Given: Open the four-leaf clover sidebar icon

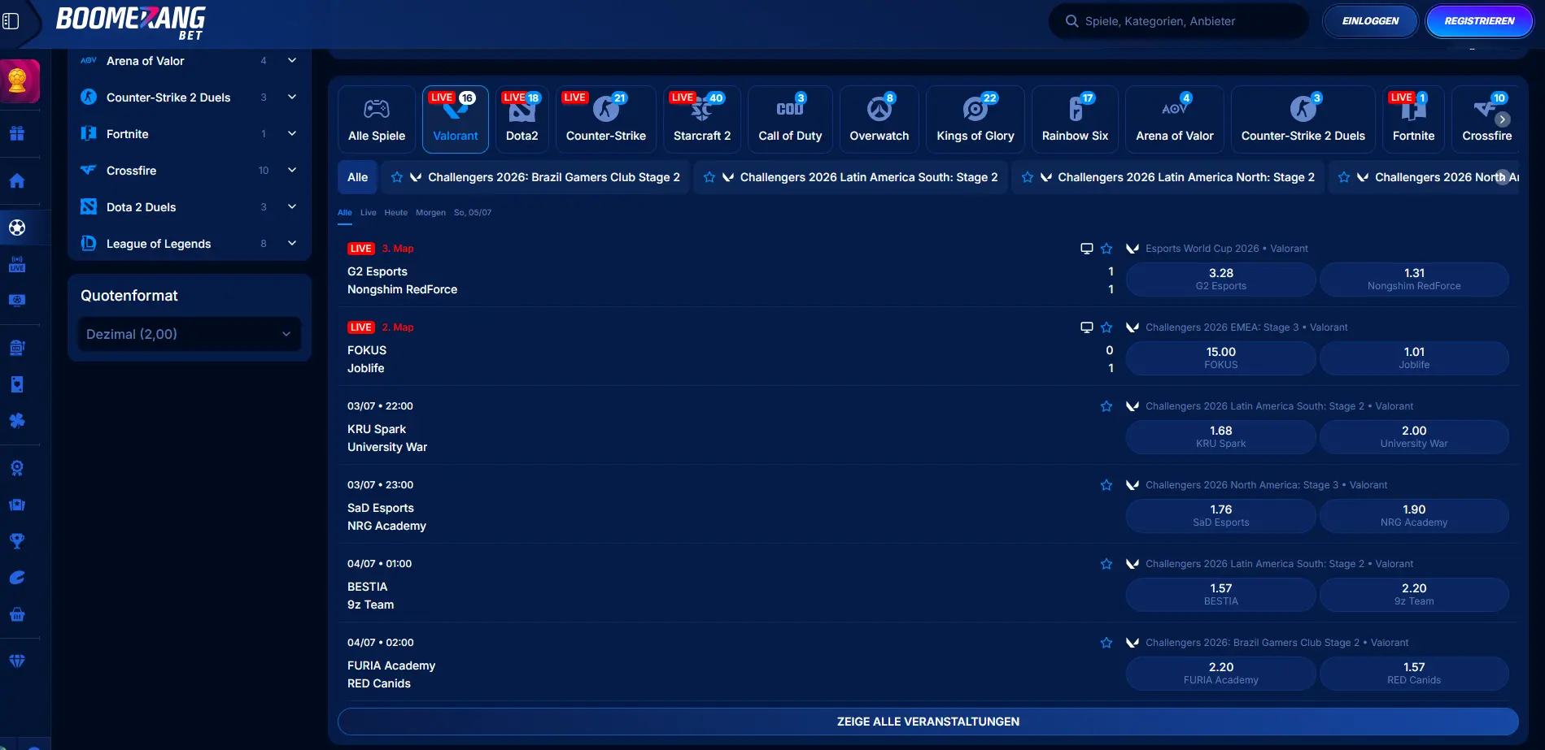Looking at the screenshot, I should coord(17,421).
